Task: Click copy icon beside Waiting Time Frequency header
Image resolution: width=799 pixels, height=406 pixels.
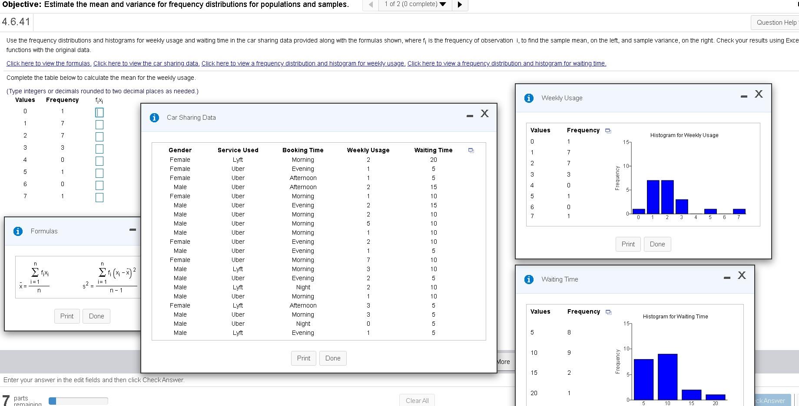Action: pos(608,312)
